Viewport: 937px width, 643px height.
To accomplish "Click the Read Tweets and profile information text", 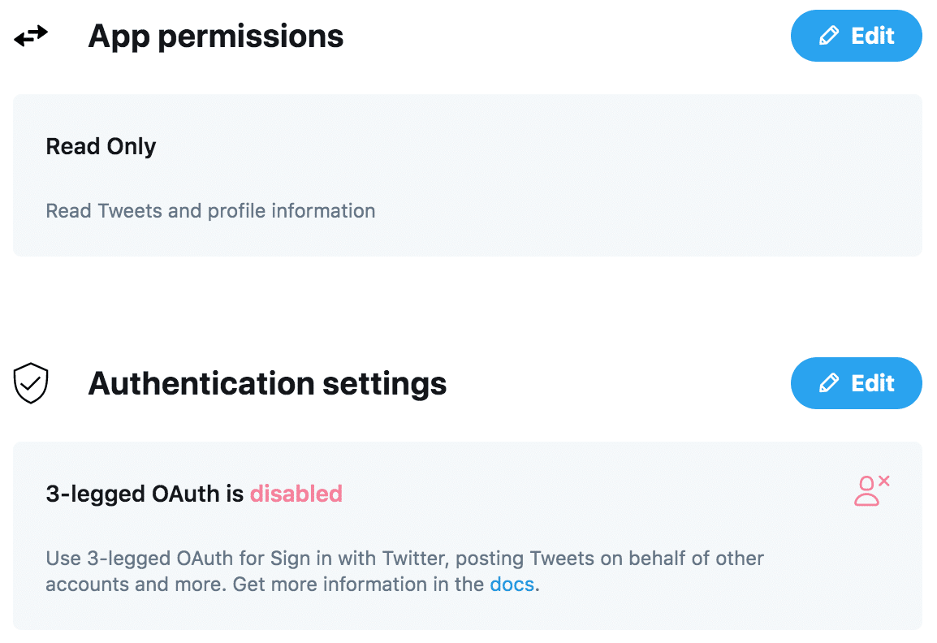I will point(210,211).
